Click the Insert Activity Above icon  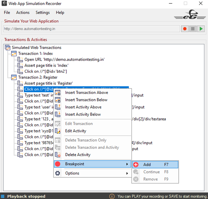click(x=58, y=107)
